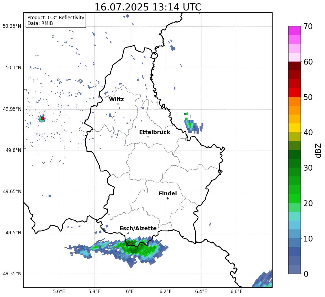Click the 10 tick on colorbar

[x=308, y=238]
